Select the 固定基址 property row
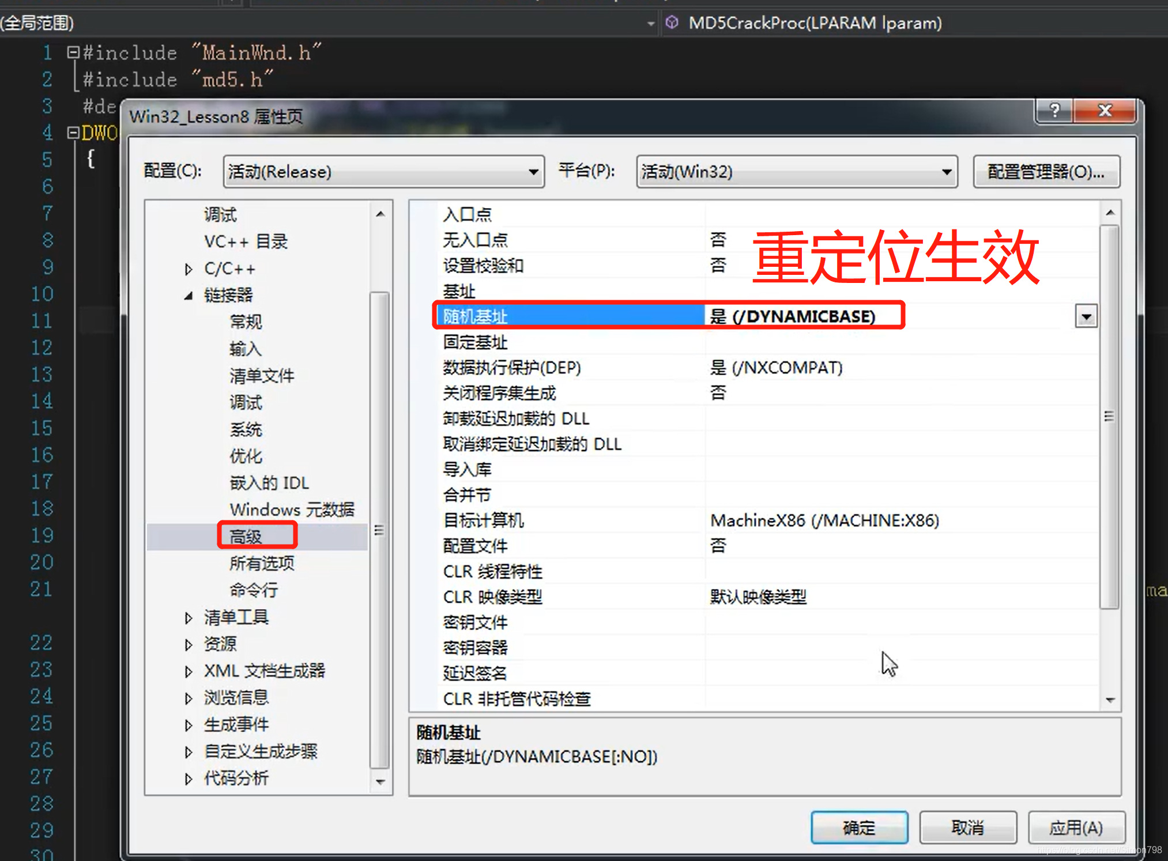This screenshot has height=861, width=1168. (x=767, y=342)
